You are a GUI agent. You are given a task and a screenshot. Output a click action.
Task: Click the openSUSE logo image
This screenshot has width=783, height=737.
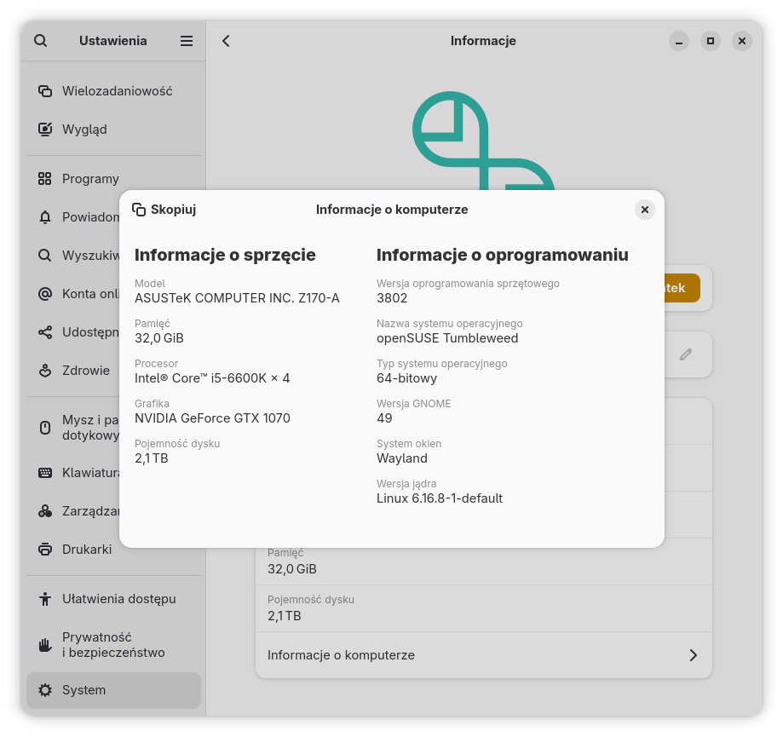tap(483, 141)
